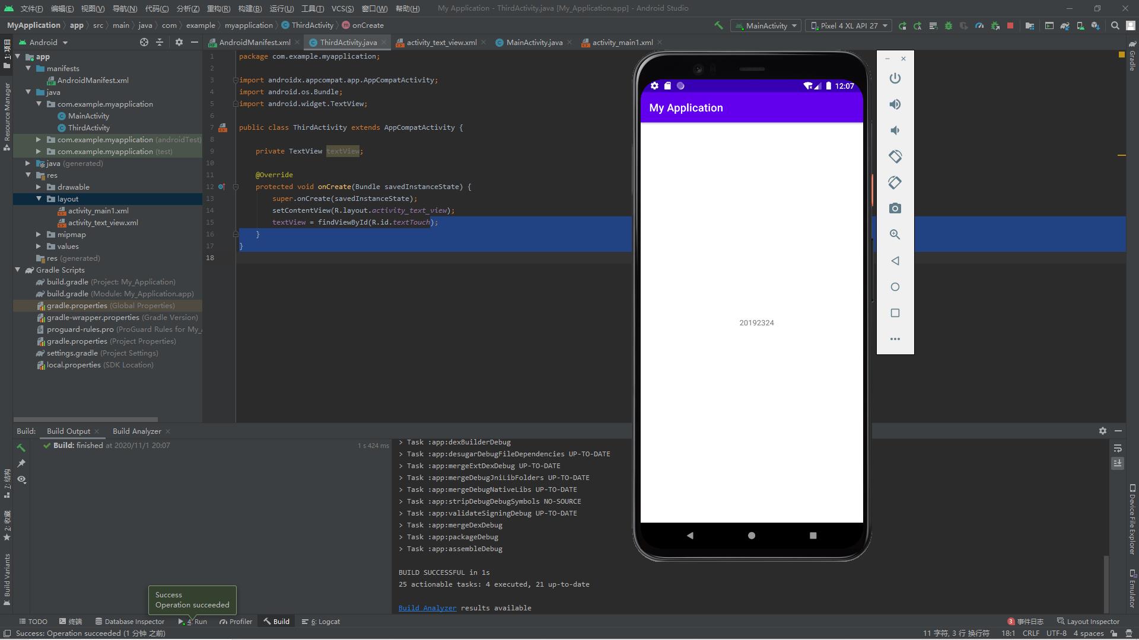Click the emulator zoom icon
Image resolution: width=1139 pixels, height=640 pixels.
tap(895, 233)
